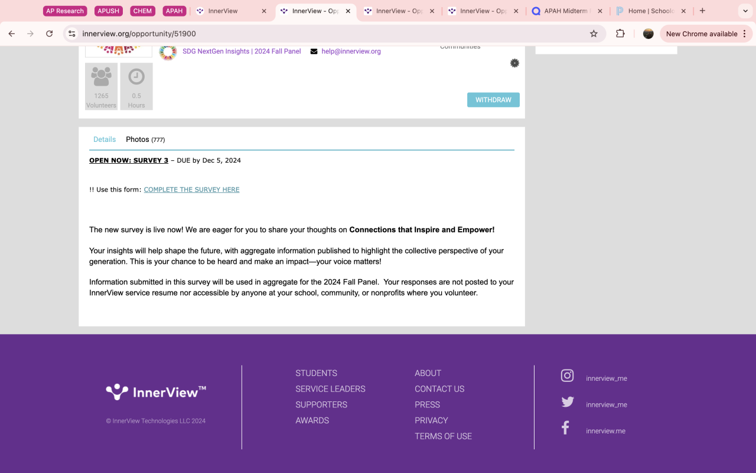
Task: Open the CONTACT US footer link
Action: 439,389
